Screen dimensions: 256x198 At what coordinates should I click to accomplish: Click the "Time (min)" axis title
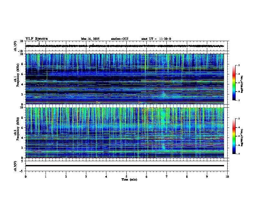tap(129, 180)
